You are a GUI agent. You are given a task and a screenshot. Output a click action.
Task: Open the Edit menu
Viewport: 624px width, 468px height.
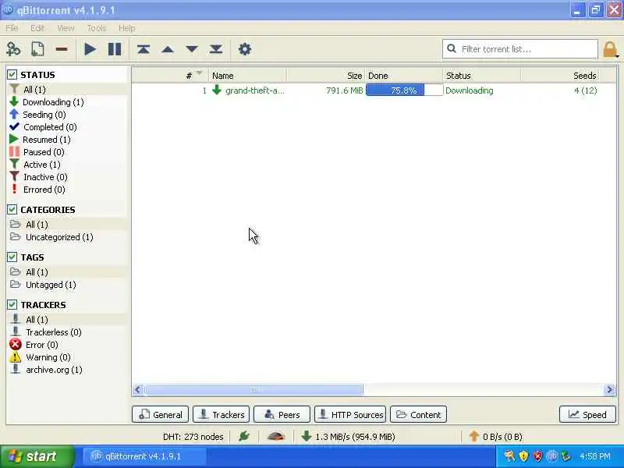tap(37, 28)
